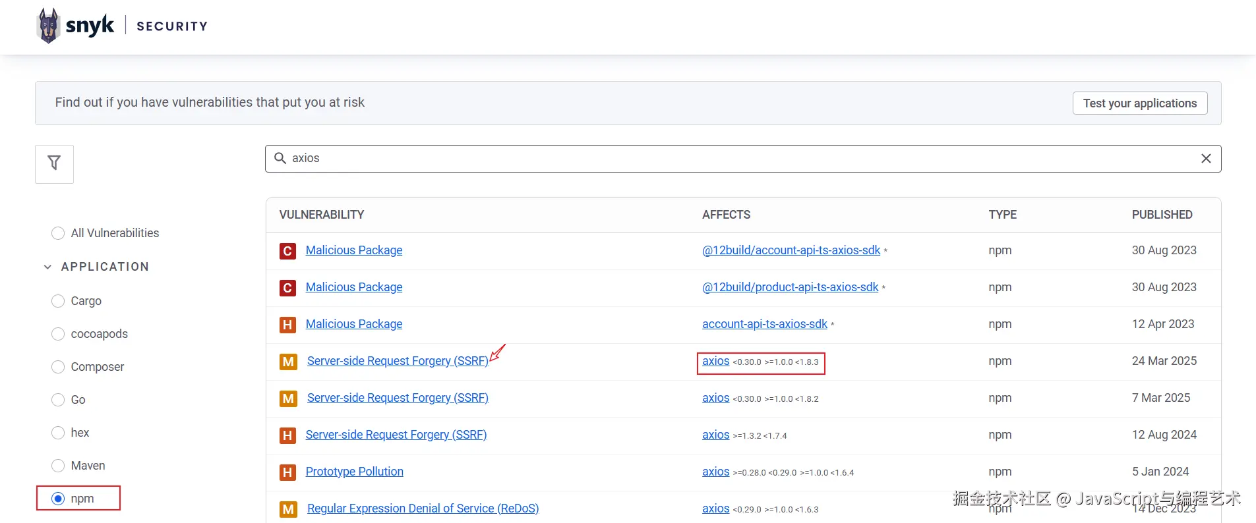Click the critical severity badge for @12build/account-api-ts-axios-sdk
This screenshot has width=1256, height=523.
[x=287, y=251]
